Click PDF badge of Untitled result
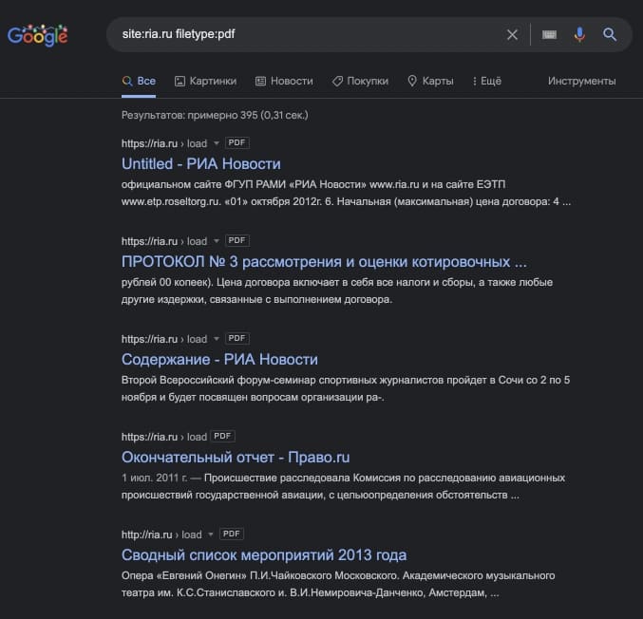This screenshot has height=619, width=643. click(x=237, y=142)
